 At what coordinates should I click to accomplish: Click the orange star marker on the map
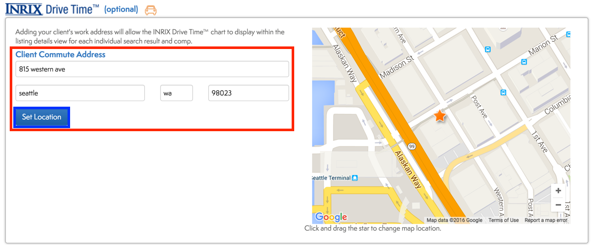440,116
